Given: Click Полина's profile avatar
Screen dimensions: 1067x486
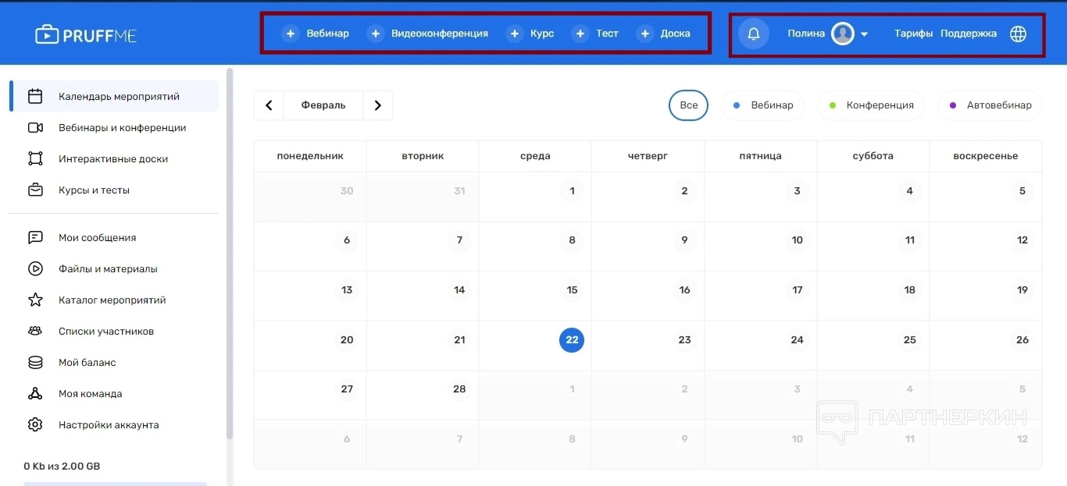Looking at the screenshot, I should click(x=842, y=34).
